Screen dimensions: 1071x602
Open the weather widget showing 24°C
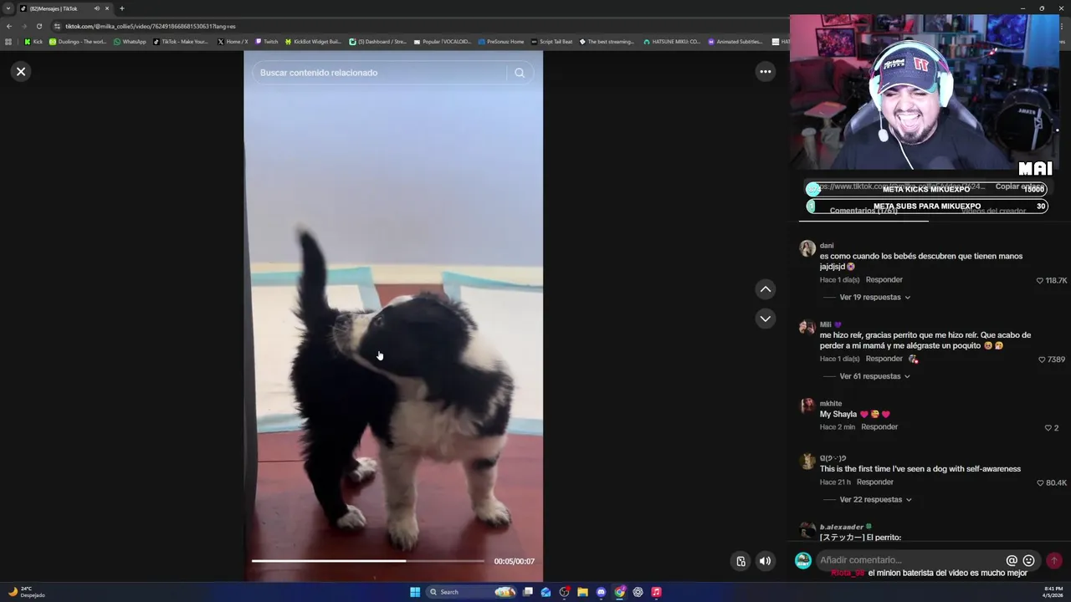tap(26, 592)
